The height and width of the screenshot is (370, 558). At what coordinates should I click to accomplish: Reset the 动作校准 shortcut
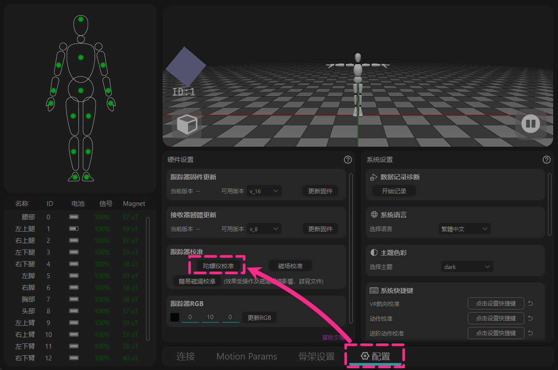point(531,318)
